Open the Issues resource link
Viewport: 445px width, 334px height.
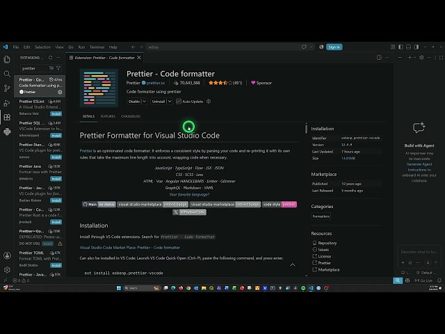point(323,250)
